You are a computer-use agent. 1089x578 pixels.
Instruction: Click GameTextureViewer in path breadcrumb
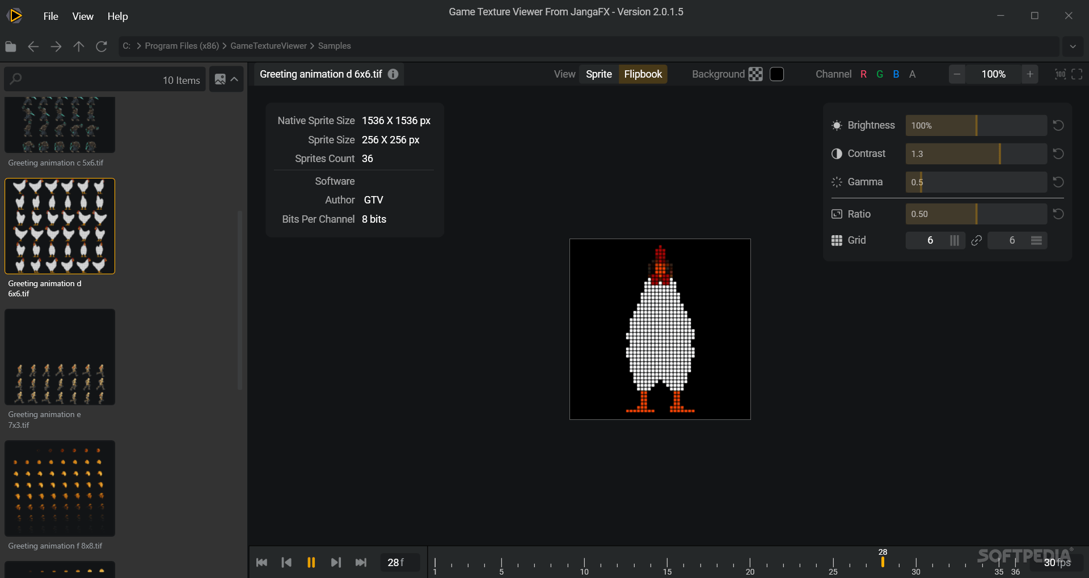pos(268,46)
